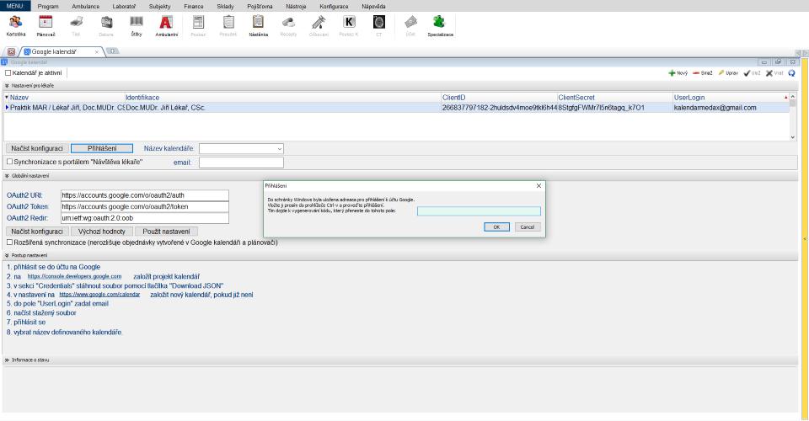Click the new tab plus icon
This screenshot has height=421, width=809.
click(112, 51)
